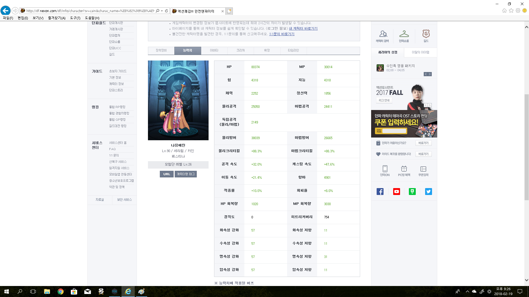This screenshot has height=297, width=529.
Task: Click the previous arrow in Seria's shop
Action: (426, 74)
